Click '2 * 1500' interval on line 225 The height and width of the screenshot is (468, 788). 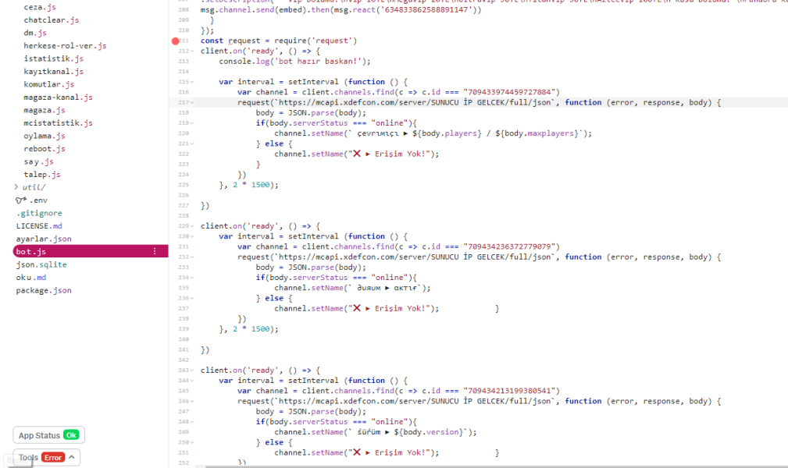(251, 185)
